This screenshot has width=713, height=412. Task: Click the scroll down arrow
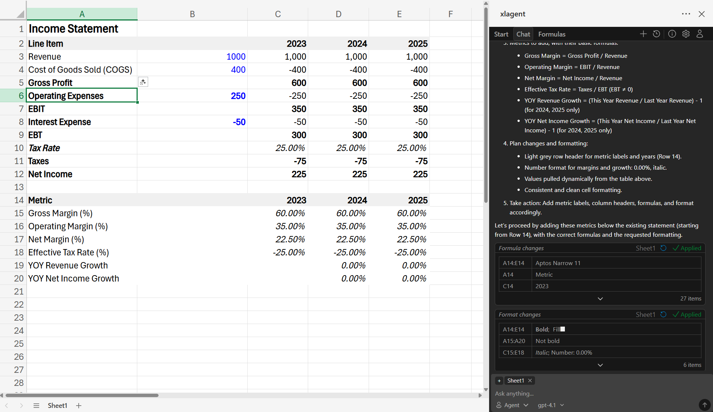[486, 390]
